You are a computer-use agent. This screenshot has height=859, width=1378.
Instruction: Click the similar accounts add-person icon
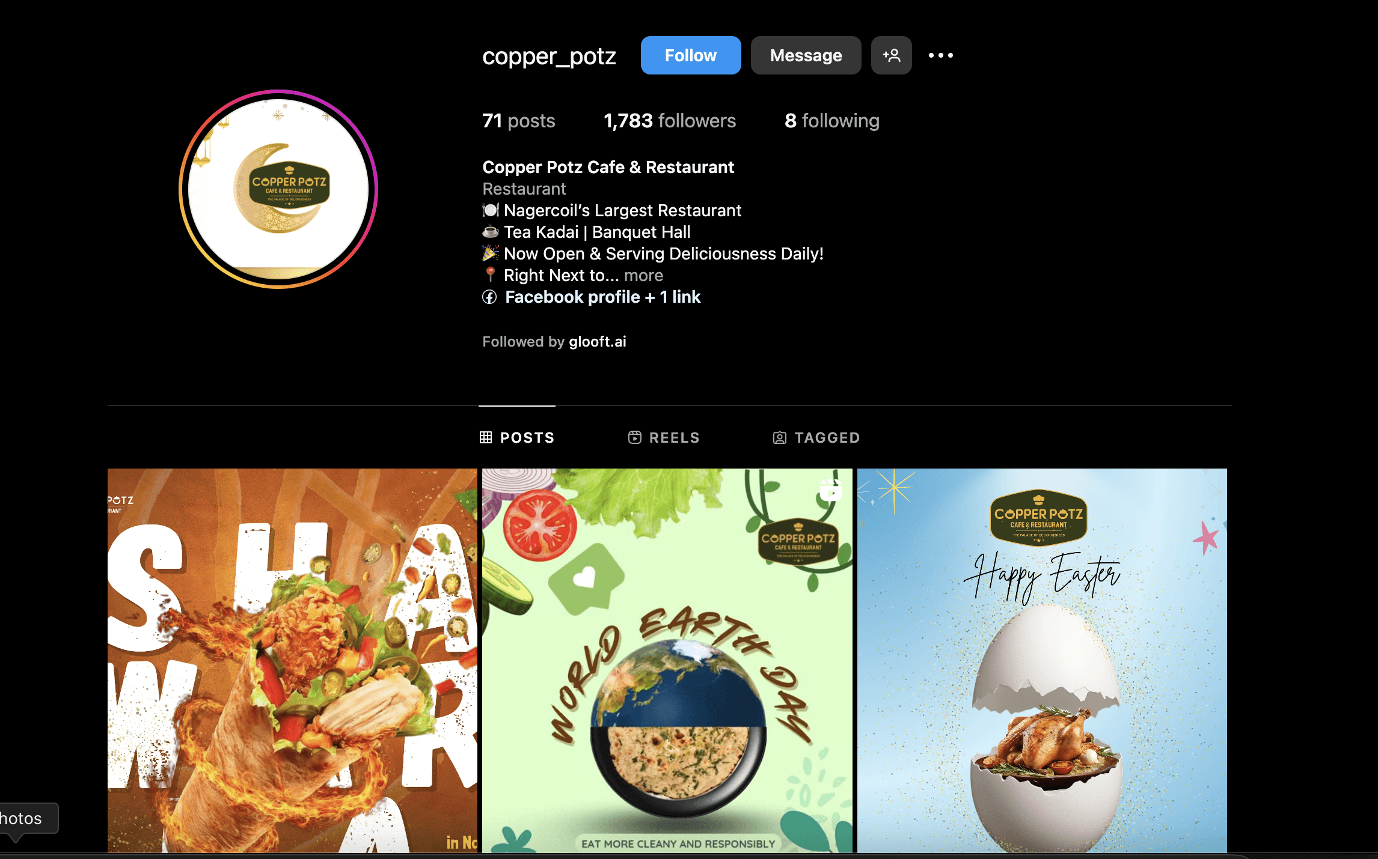point(891,55)
